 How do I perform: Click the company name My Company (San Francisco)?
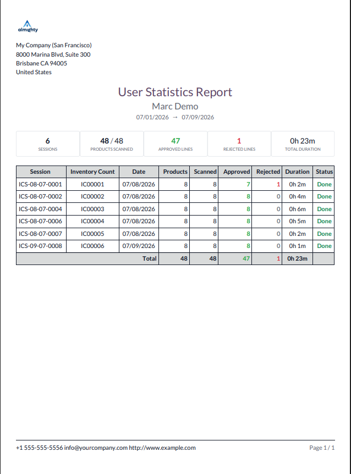tap(54, 45)
